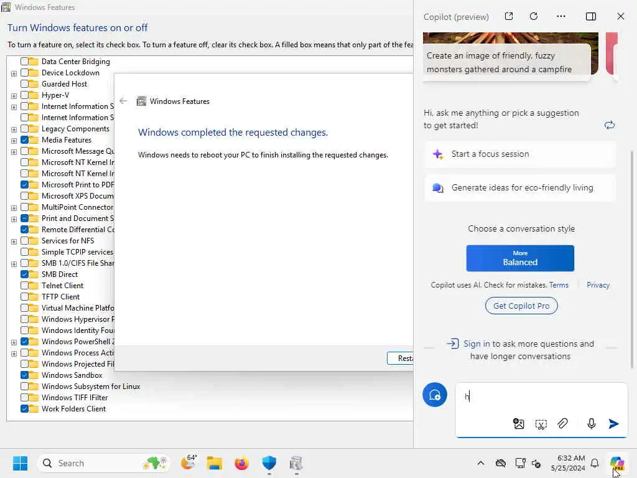This screenshot has height=478, width=637.
Task: Expand Media Features node
Action: (14, 141)
